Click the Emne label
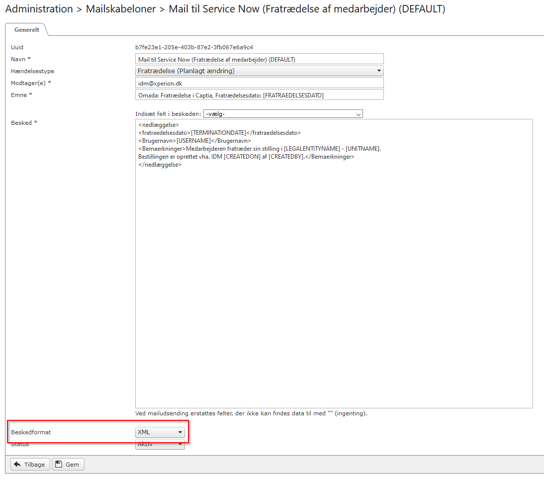Screen dimensions: 544x480 pyautogui.click(x=21, y=95)
